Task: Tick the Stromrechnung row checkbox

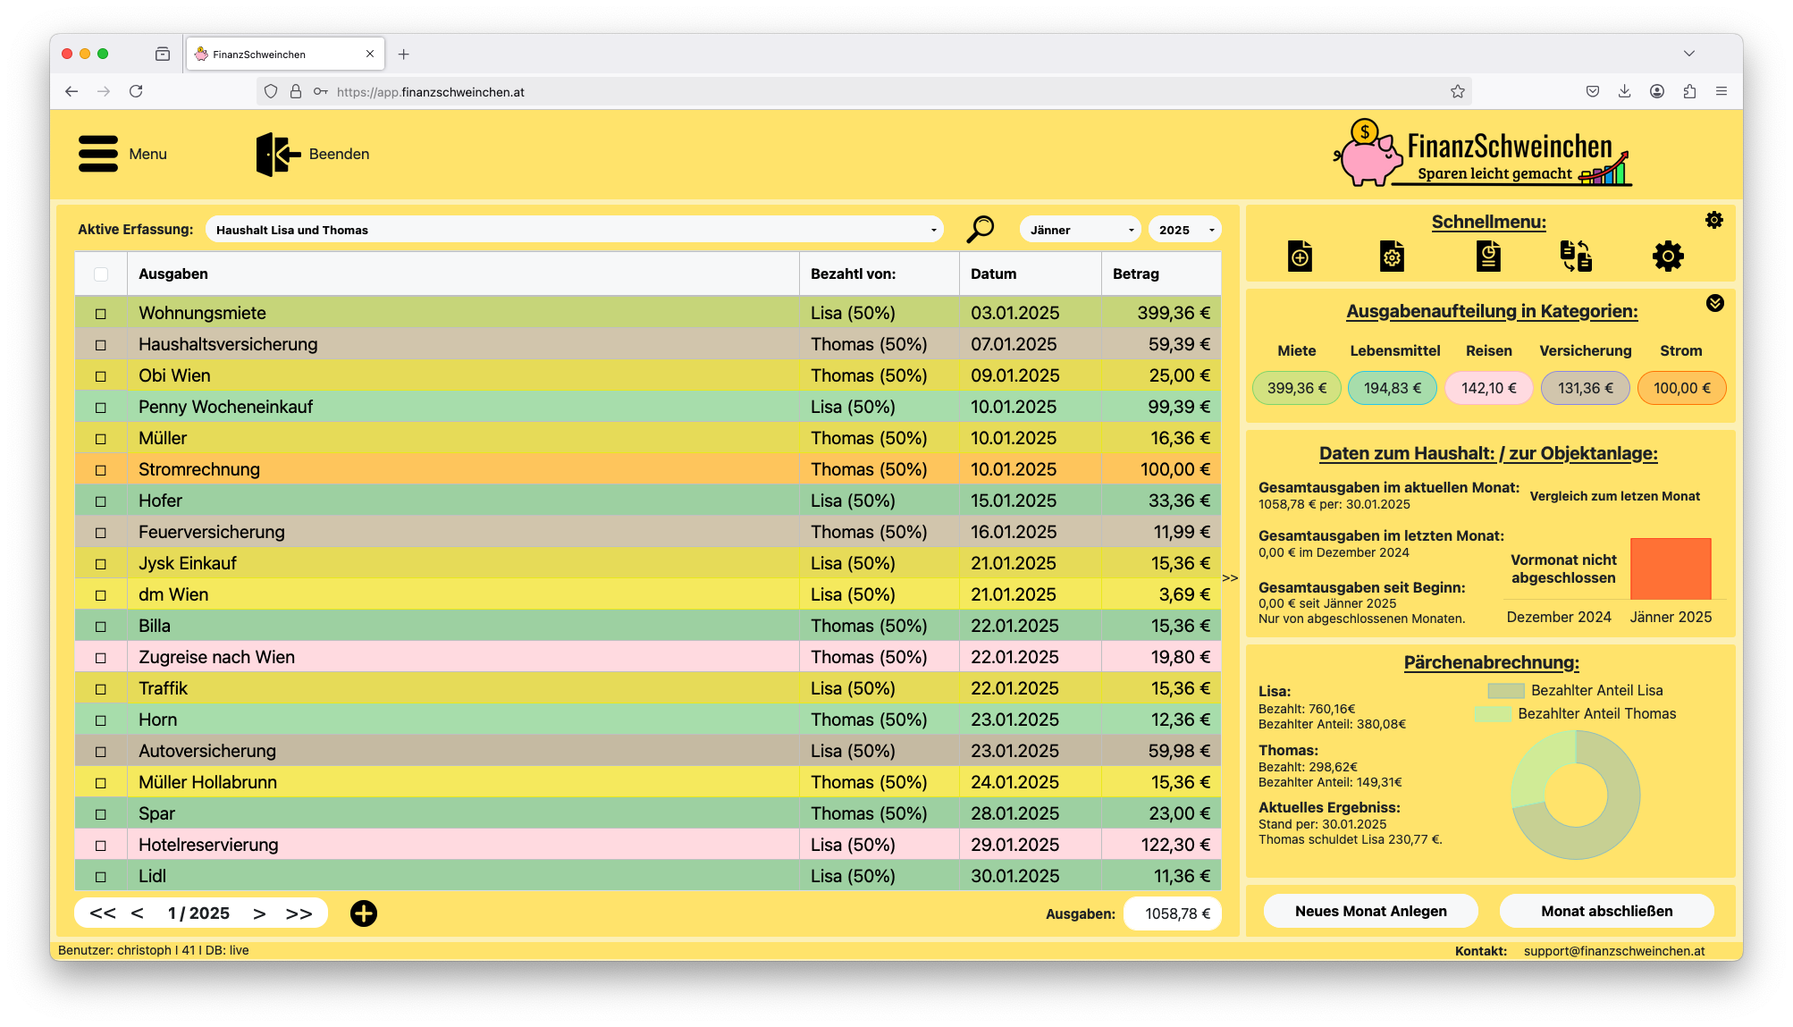Action: [x=101, y=470]
